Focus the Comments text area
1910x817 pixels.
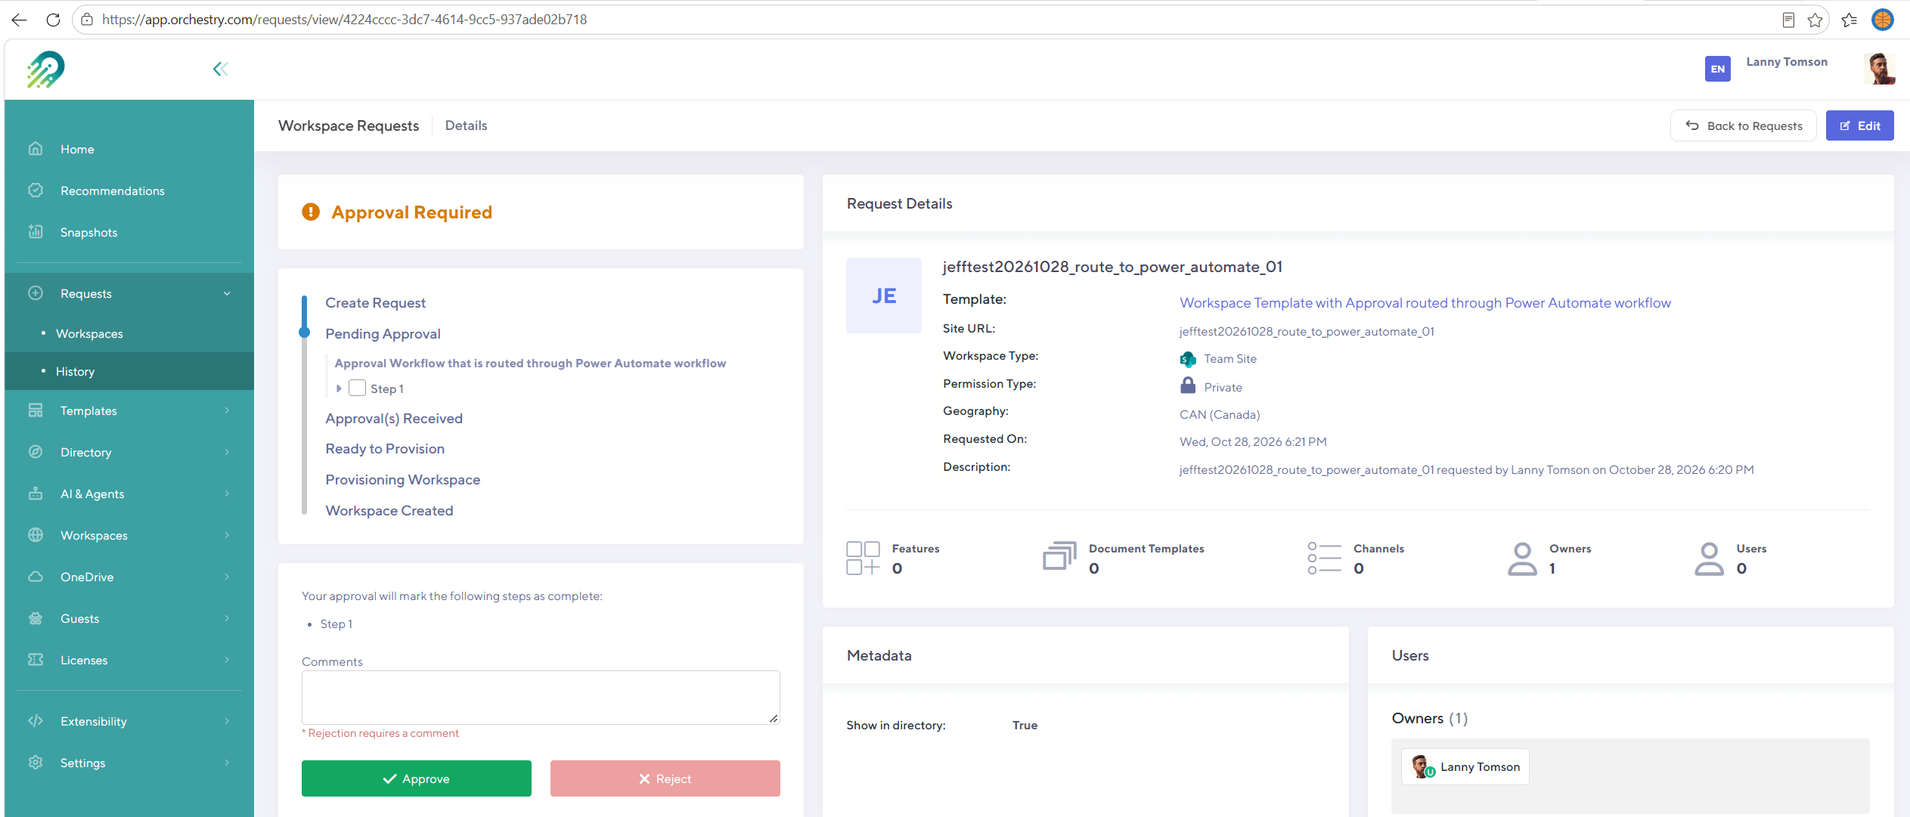(541, 698)
